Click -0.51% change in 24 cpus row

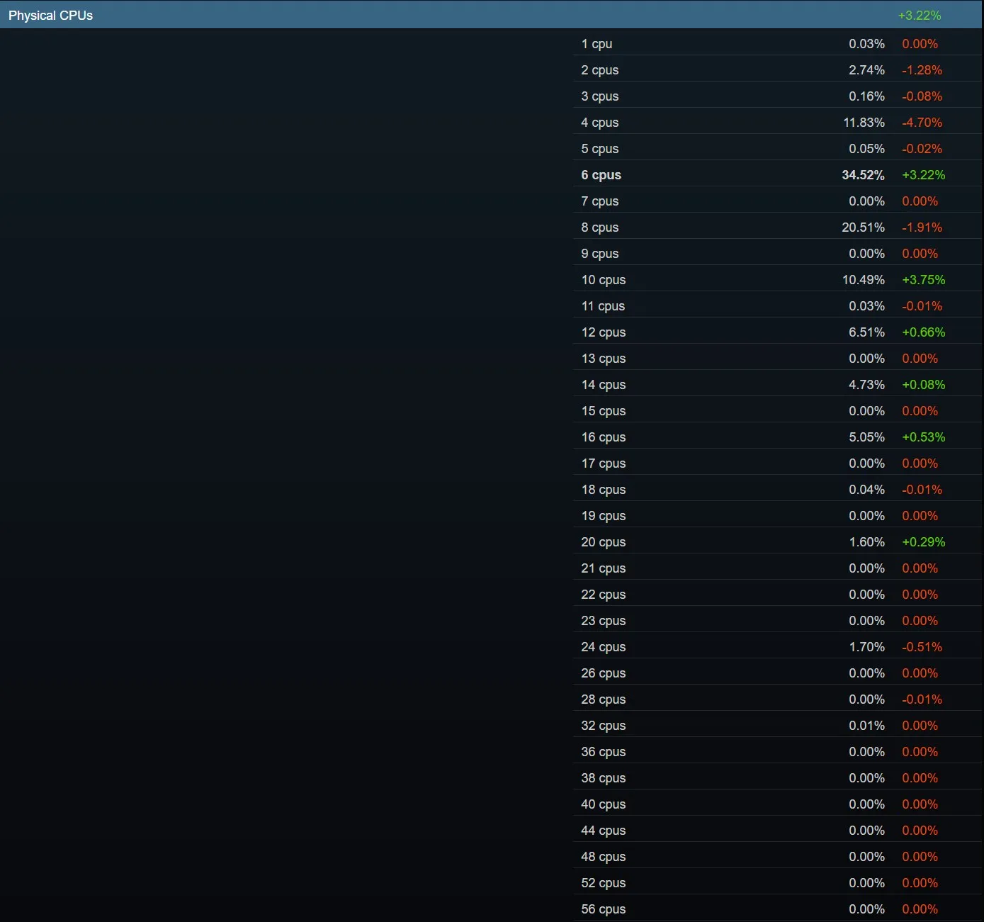point(922,647)
